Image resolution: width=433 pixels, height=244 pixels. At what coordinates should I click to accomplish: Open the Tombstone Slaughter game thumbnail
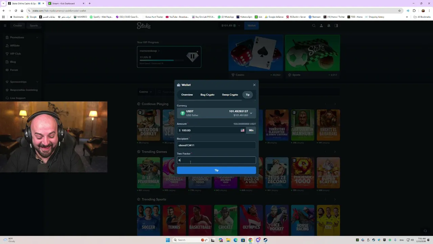click(x=277, y=125)
